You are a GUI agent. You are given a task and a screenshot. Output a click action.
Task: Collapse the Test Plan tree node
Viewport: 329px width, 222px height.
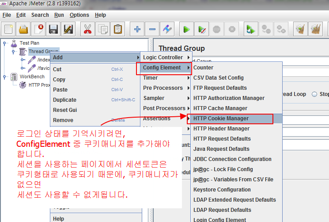pyautogui.click(x=4, y=43)
